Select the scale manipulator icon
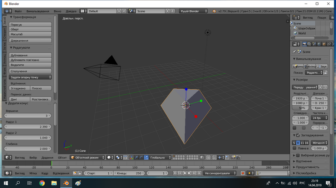Screen dimensions: 336x188 [146, 157]
